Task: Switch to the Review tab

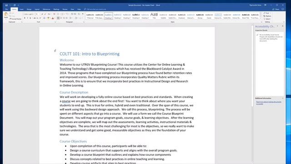Action: [x=65, y=9]
